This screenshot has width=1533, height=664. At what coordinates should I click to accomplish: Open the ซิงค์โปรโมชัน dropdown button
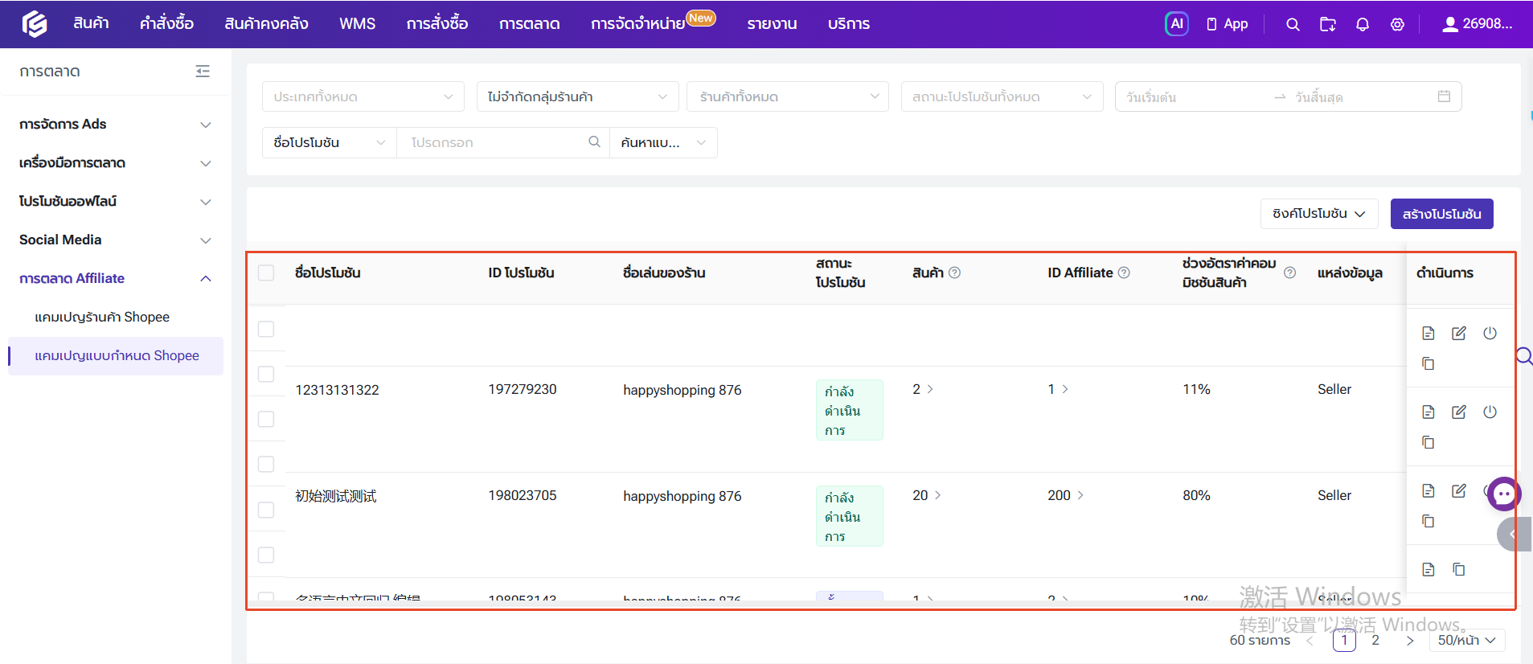click(1319, 214)
